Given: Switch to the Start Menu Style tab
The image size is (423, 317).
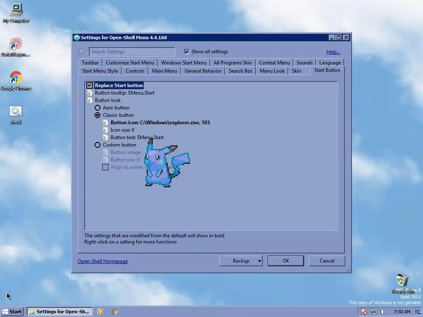Looking at the screenshot, I should pos(100,71).
